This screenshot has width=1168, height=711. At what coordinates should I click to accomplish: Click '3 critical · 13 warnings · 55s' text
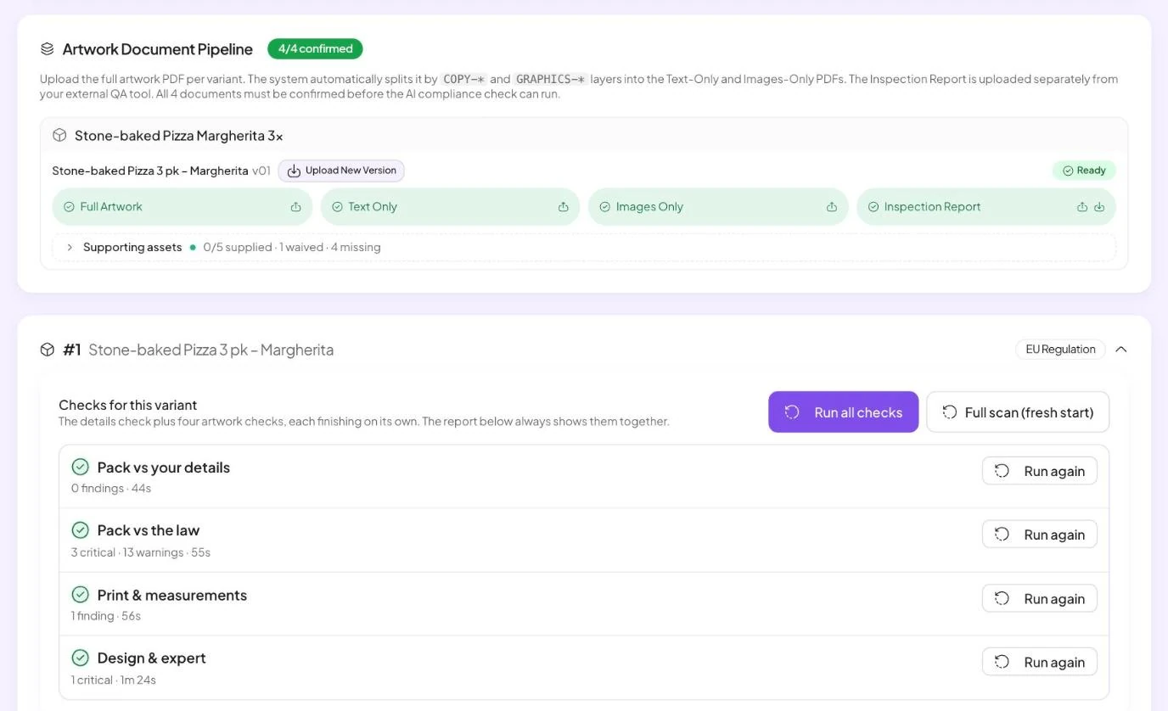coord(141,552)
